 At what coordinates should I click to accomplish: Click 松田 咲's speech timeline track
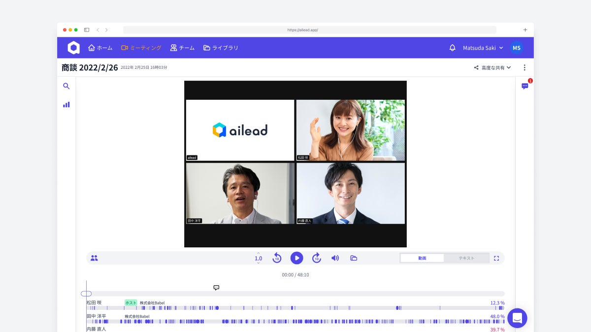point(295,308)
